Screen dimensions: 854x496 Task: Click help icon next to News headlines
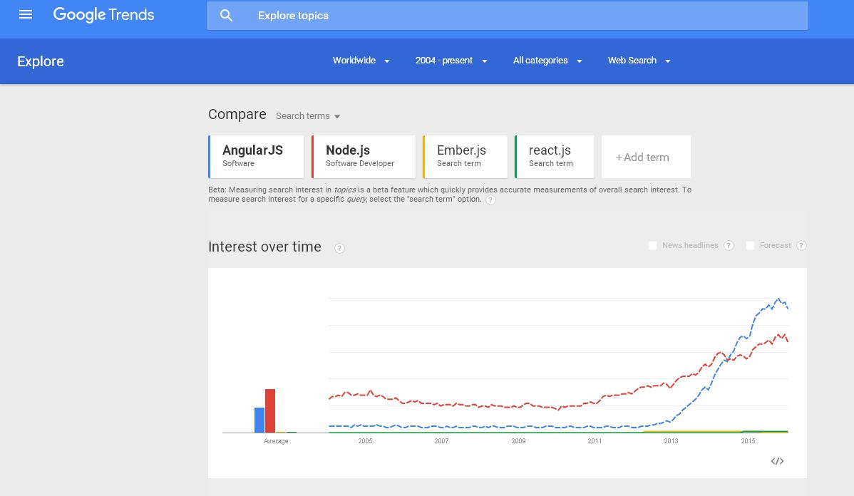729,246
